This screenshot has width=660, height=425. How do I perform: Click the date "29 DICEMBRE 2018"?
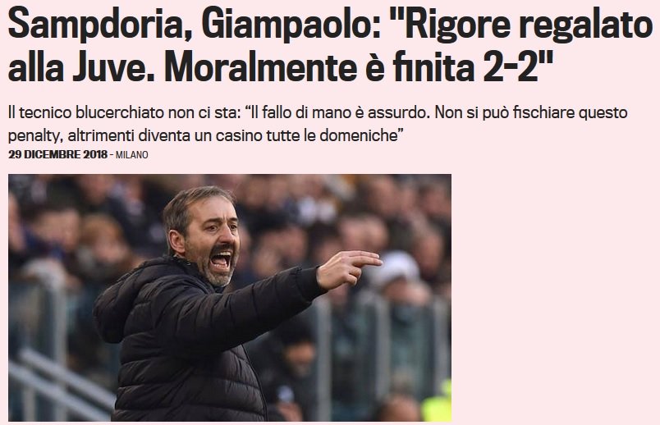(x=58, y=154)
